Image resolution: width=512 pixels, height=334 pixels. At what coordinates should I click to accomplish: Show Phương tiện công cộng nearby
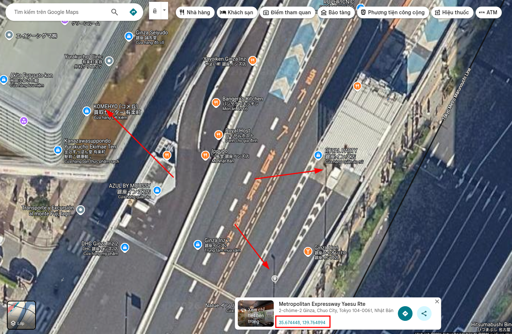pyautogui.click(x=393, y=12)
